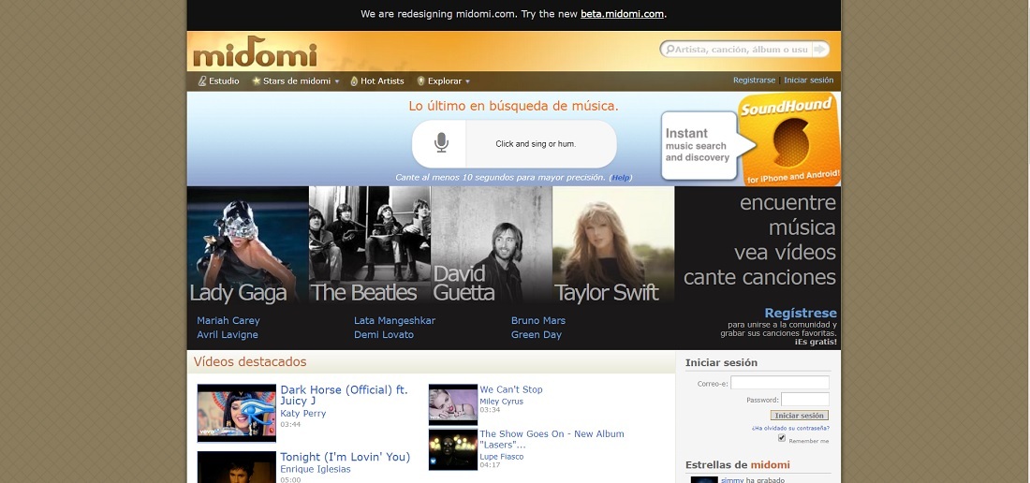The height and width of the screenshot is (483, 1030).
Task: Focus the Correo-e input field
Action: click(780, 383)
